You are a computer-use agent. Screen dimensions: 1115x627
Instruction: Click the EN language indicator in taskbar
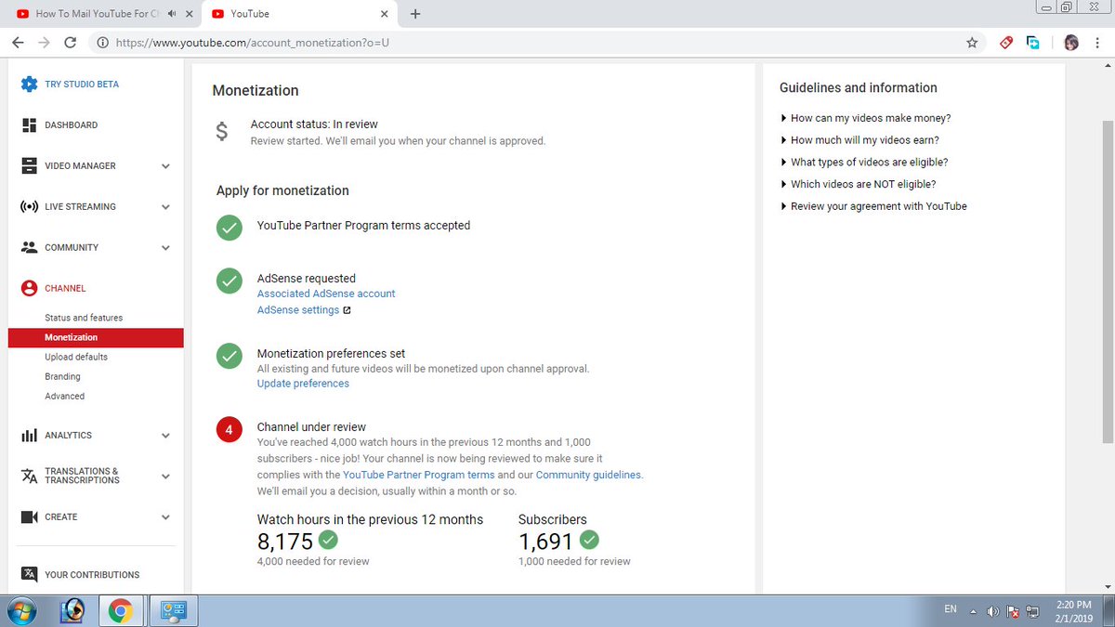951,609
